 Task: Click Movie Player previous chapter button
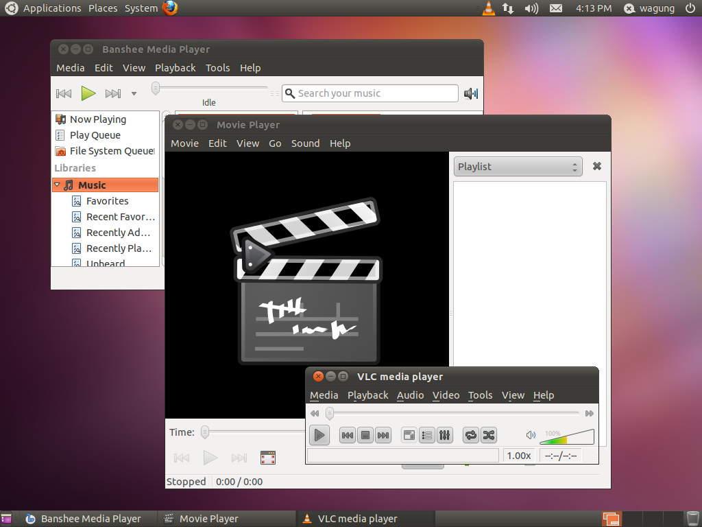pyautogui.click(x=181, y=458)
